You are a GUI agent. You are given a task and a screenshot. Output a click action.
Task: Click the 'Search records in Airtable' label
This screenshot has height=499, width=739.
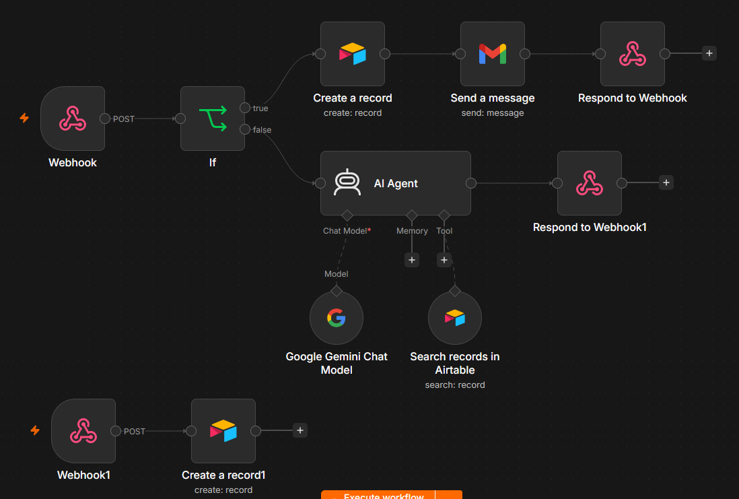pyautogui.click(x=455, y=363)
